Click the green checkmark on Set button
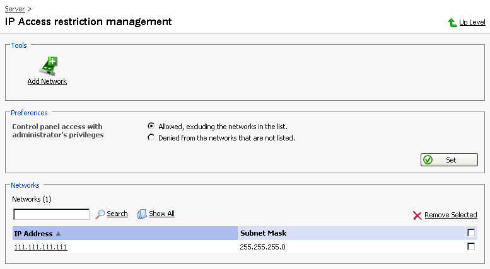Viewport: 490px width, 269px height. [x=428, y=160]
